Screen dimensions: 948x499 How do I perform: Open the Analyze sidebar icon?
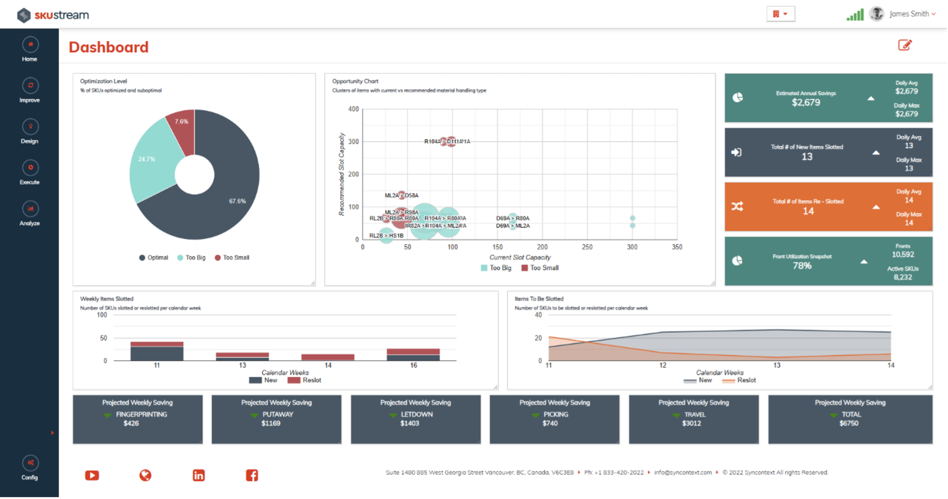(30, 209)
